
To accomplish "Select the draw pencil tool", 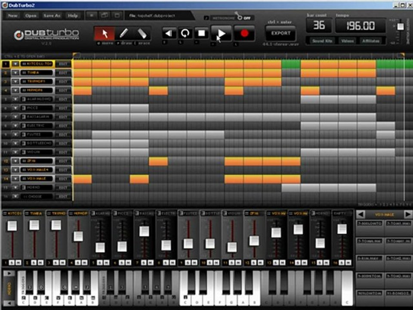I will pos(123,34).
